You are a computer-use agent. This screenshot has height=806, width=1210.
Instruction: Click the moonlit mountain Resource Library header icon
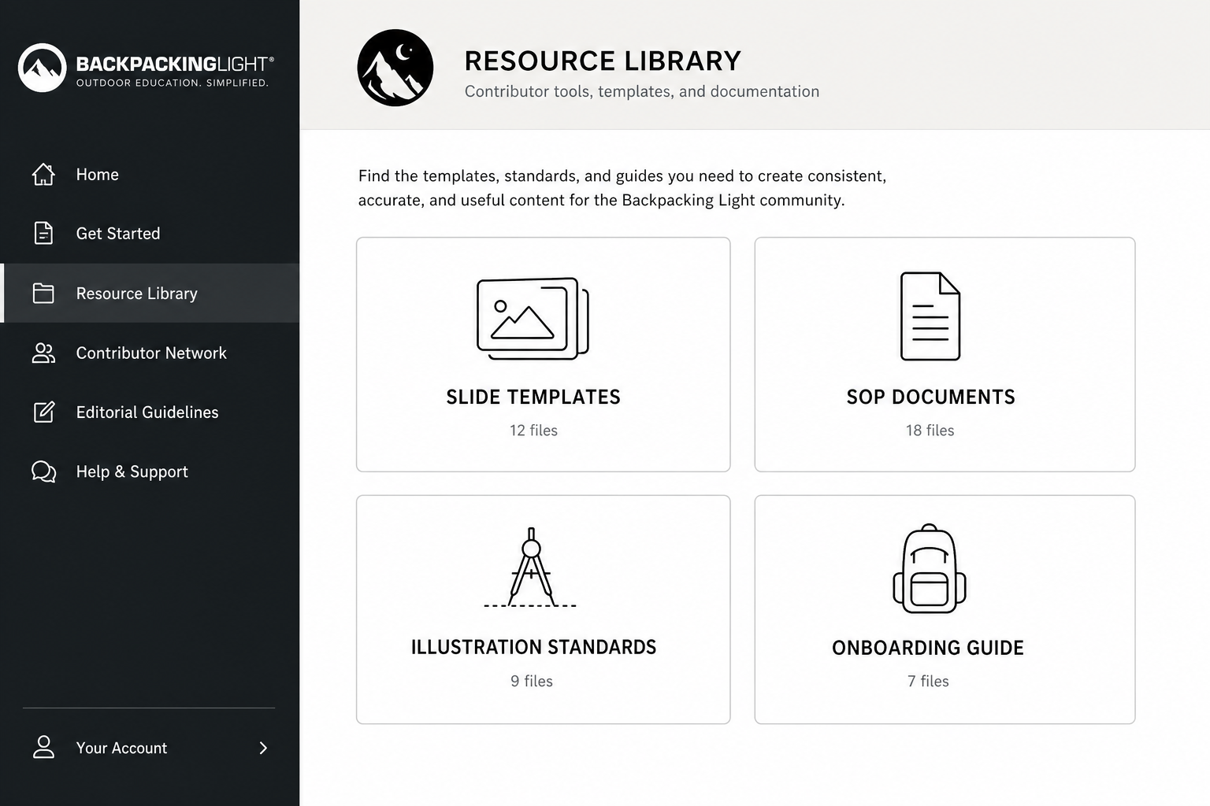pos(395,68)
